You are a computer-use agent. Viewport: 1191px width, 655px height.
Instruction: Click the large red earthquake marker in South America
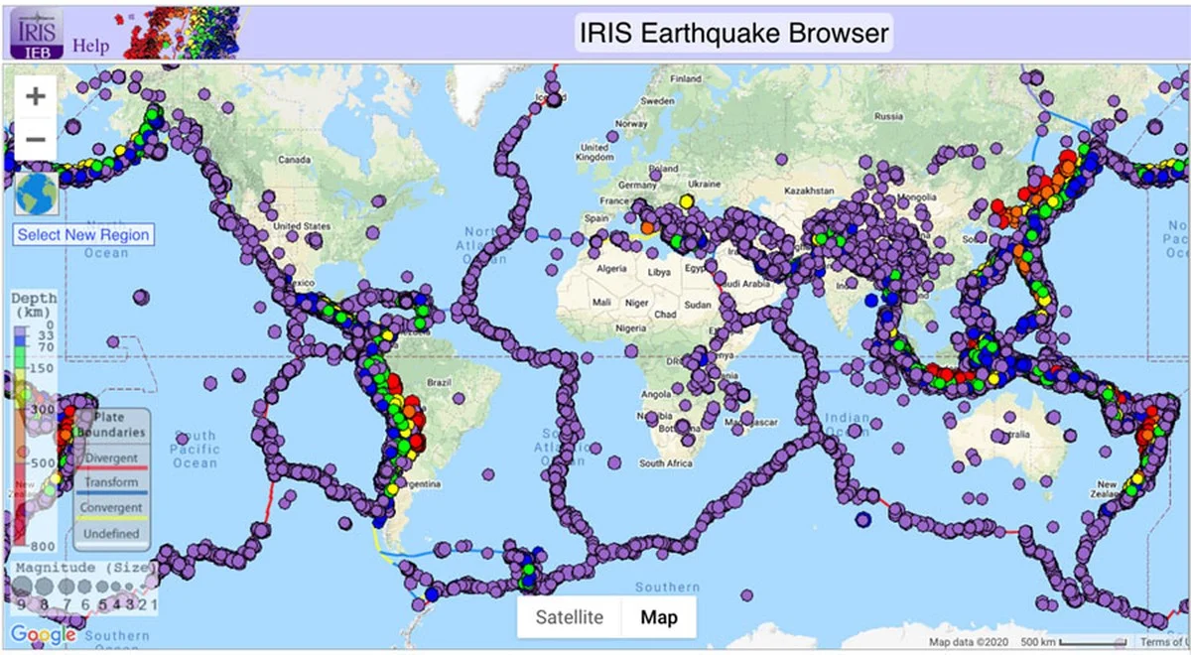coord(418,442)
